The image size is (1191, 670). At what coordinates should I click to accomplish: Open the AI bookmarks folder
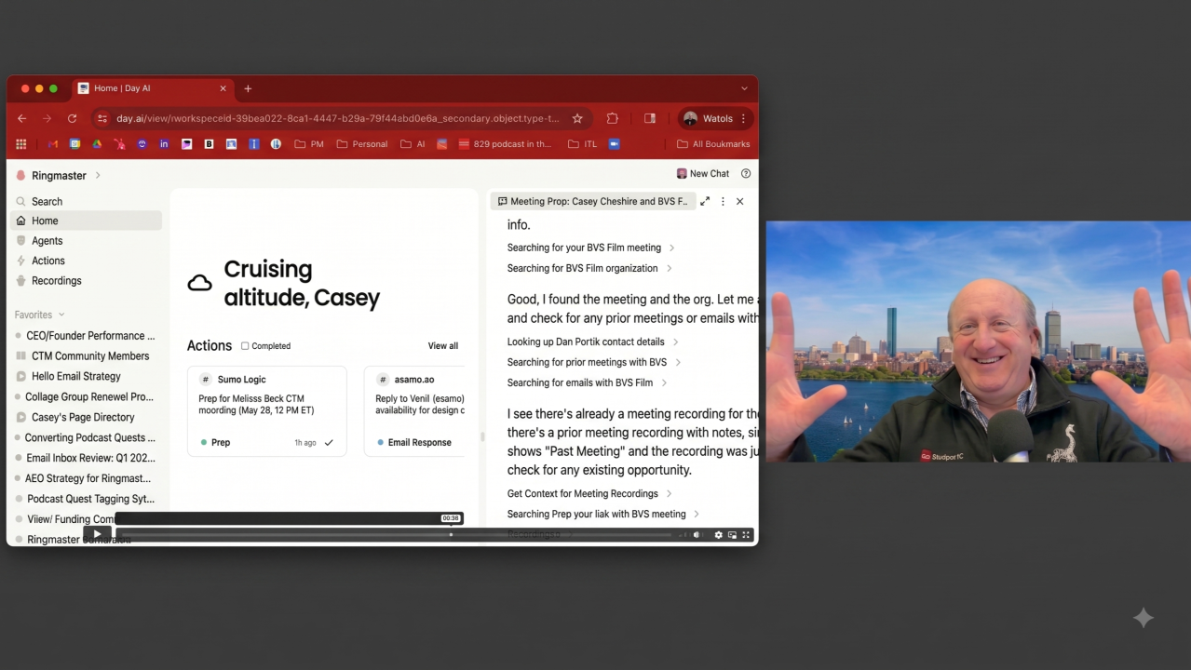(413, 144)
